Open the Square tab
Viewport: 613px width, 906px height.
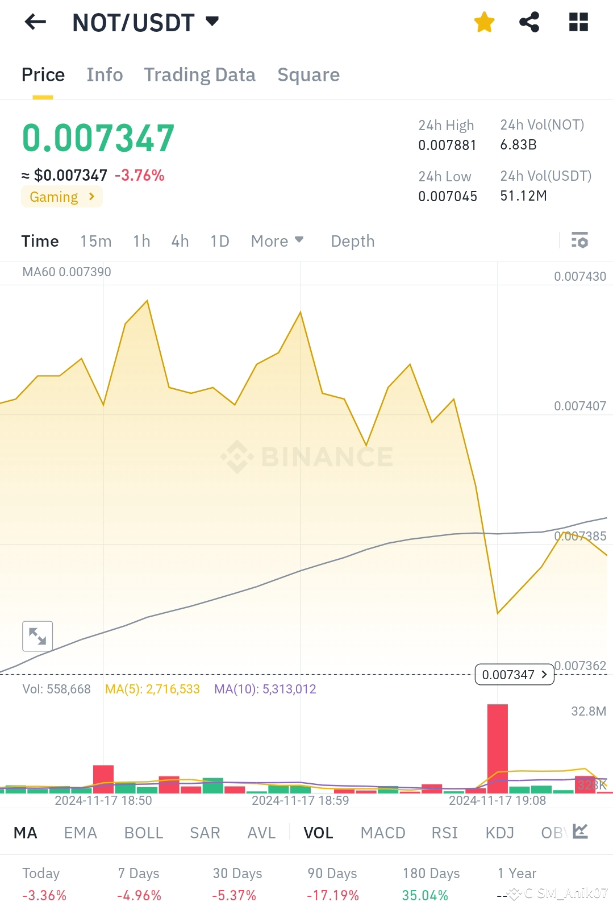coord(308,74)
